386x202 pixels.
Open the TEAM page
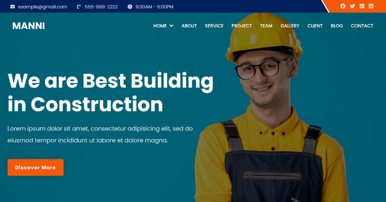coord(266,26)
